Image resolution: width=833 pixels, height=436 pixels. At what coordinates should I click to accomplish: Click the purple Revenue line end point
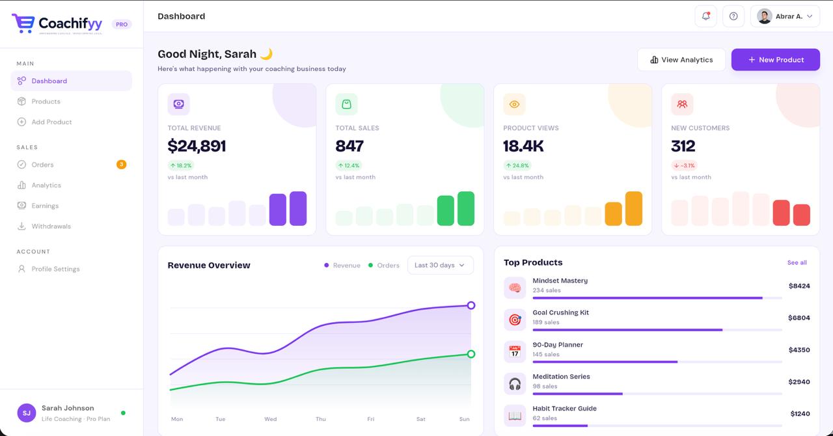tap(471, 305)
